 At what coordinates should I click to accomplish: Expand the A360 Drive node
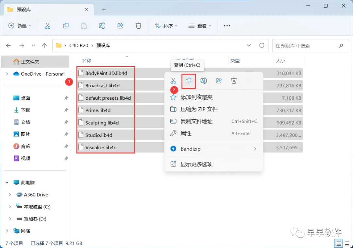click(10, 195)
